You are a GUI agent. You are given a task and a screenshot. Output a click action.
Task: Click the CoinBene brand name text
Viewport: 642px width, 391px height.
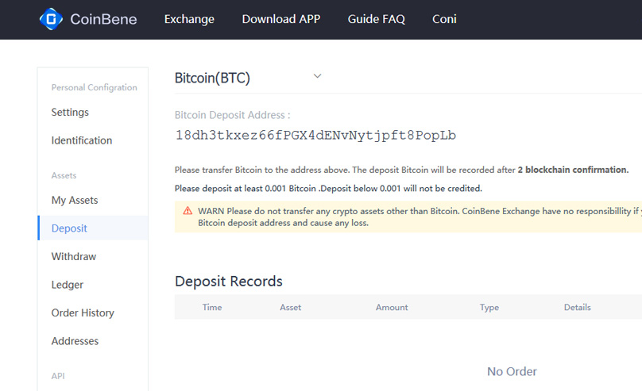click(103, 19)
